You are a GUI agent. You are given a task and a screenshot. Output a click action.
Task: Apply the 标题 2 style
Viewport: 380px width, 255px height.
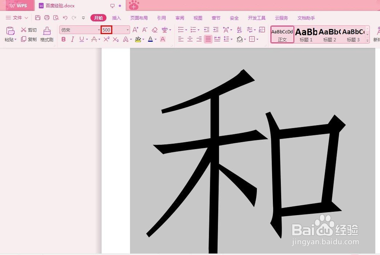click(329, 35)
